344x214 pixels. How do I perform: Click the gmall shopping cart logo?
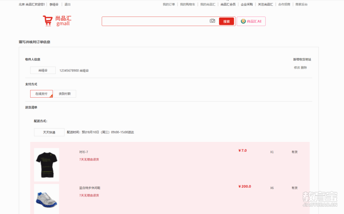(57, 21)
